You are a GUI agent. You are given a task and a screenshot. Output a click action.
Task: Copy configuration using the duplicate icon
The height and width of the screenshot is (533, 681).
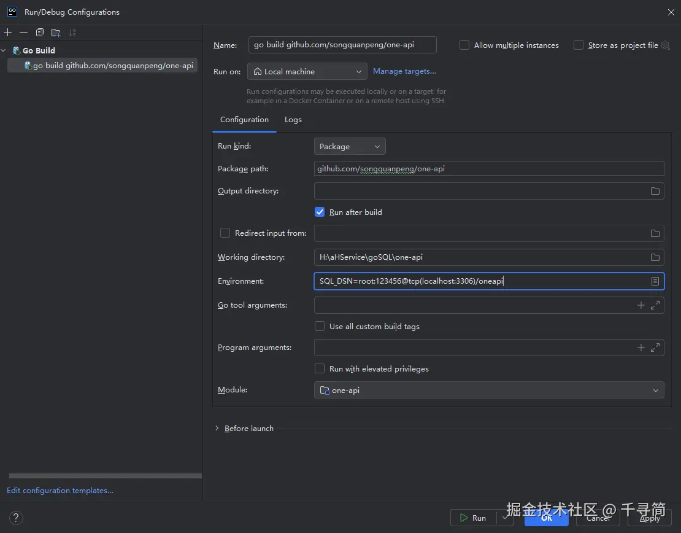click(x=39, y=33)
